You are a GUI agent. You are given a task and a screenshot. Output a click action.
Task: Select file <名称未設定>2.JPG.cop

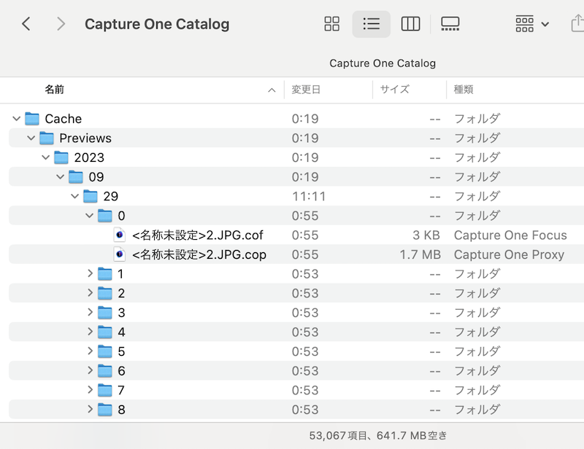click(x=199, y=254)
